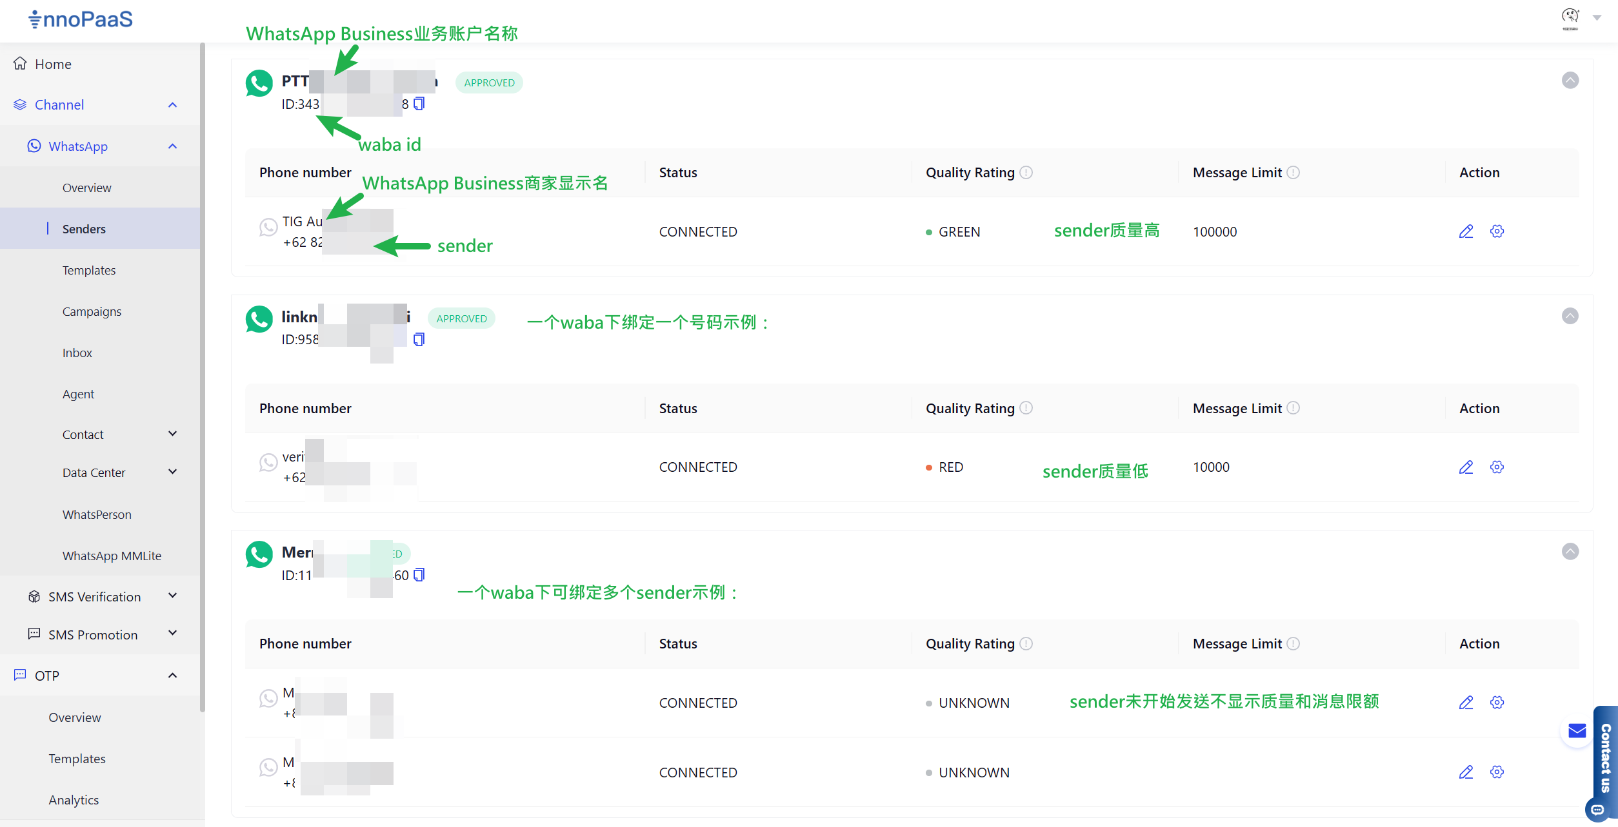
Task: Collapse the linkn account card
Action: pyautogui.click(x=1570, y=316)
